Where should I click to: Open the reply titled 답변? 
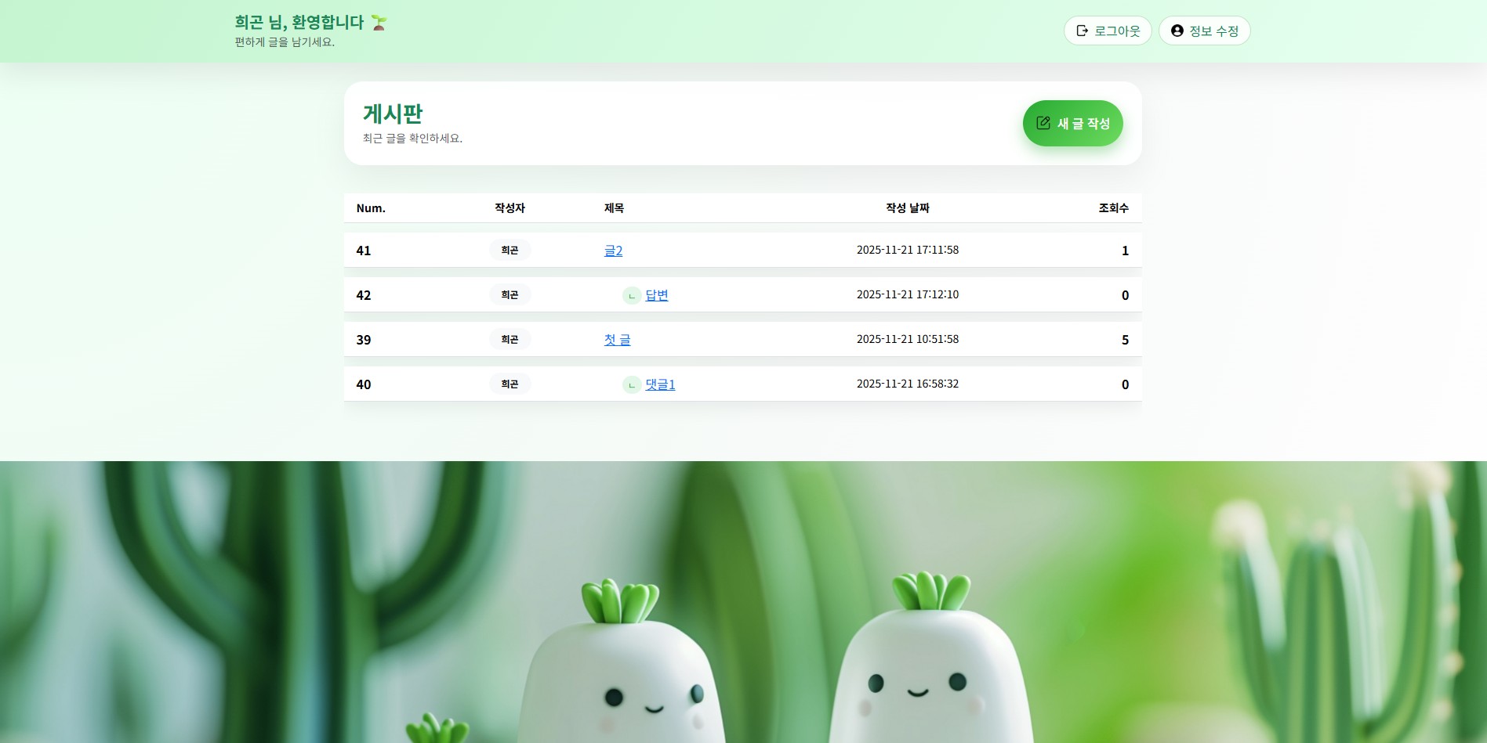pyautogui.click(x=656, y=295)
